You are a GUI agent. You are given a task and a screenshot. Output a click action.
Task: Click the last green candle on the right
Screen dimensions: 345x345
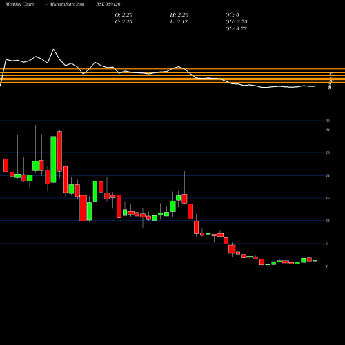pos(315,261)
